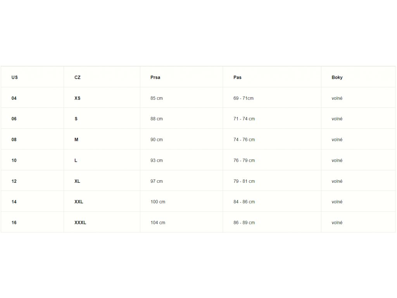Viewport: 397px width, 298px height.
Task: Click the 90 cm chest value
Action: 157,140
